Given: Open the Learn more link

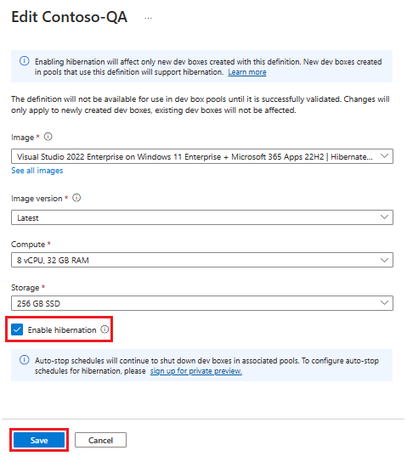Looking at the screenshot, I should click(247, 72).
